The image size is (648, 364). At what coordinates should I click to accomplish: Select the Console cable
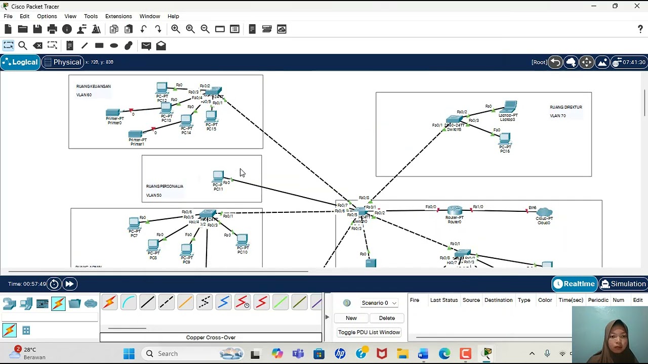(129, 302)
